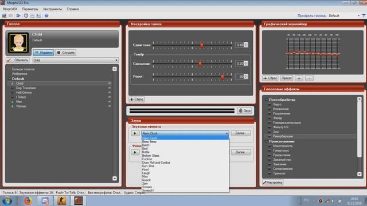Click the blue help icon in the toolbar
This screenshot has height=206, width=367.
[x=46, y=15]
